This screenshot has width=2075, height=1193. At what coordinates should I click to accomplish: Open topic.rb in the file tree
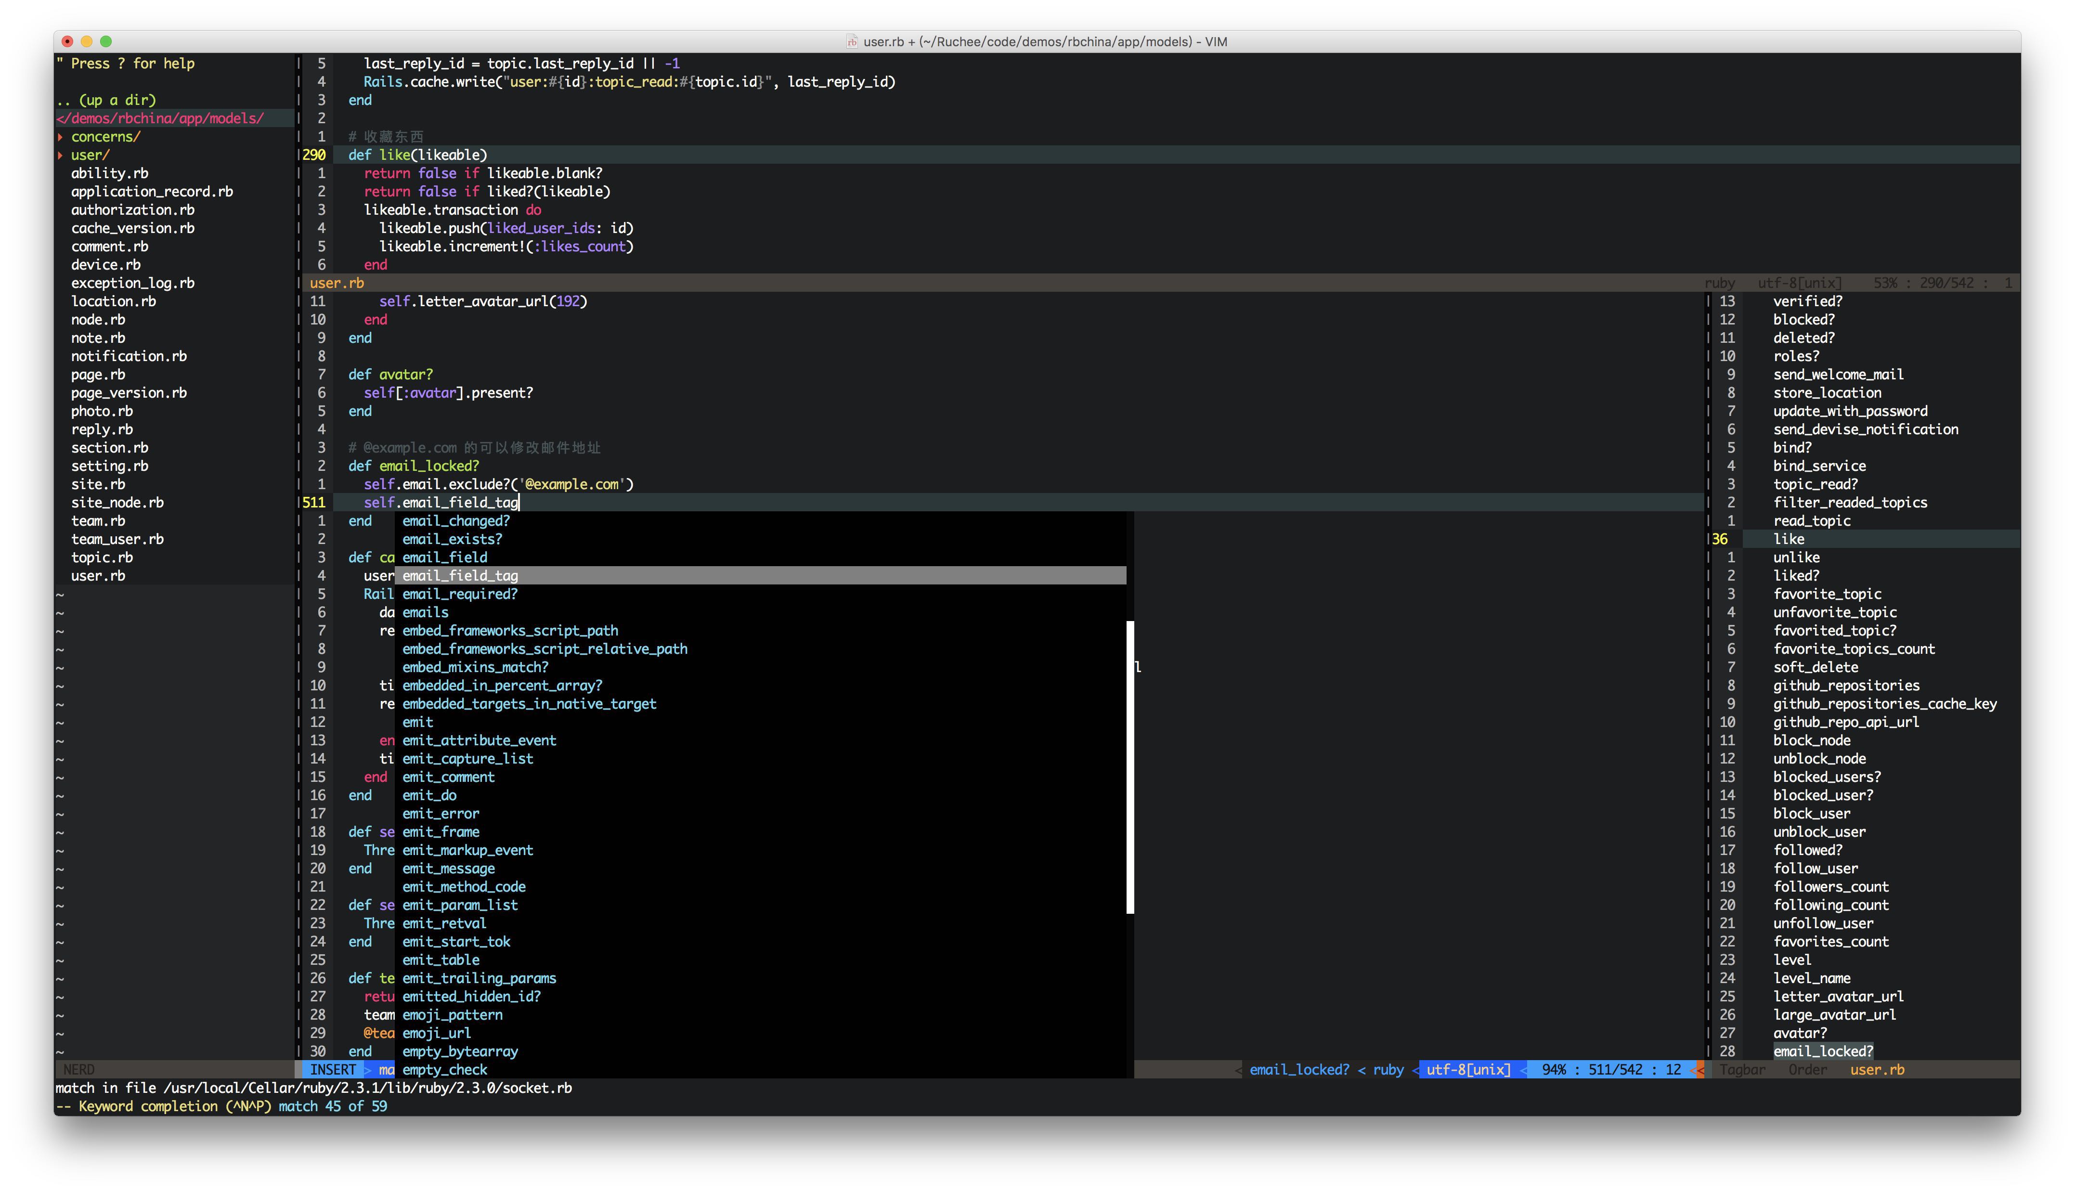coord(102,557)
